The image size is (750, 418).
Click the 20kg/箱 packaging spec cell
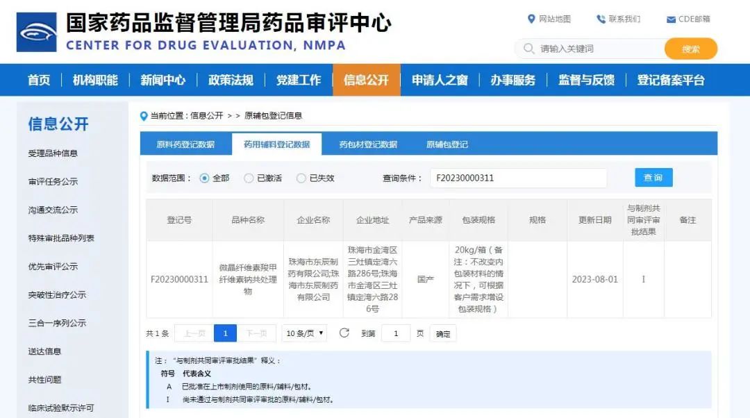[478, 279]
